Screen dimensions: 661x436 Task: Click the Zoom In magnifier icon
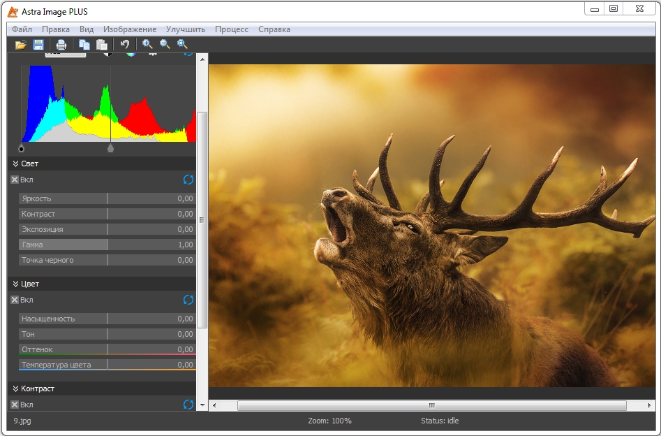pyautogui.click(x=147, y=44)
